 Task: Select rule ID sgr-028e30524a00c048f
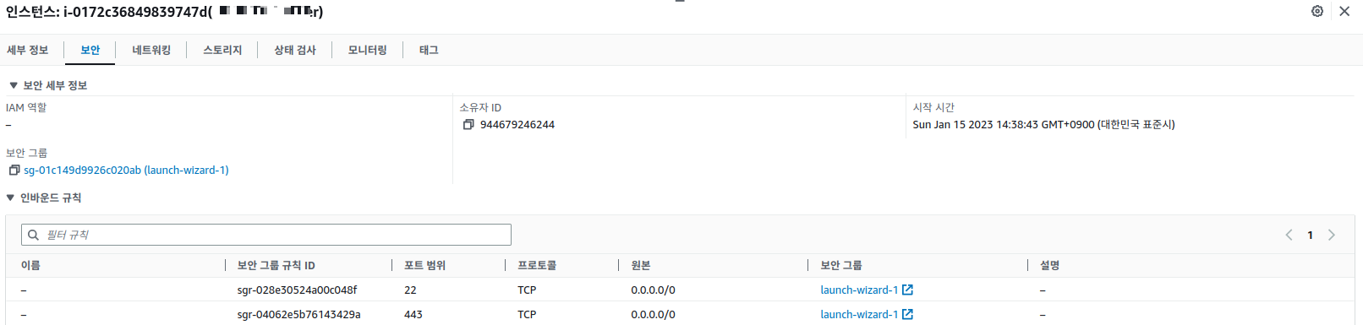[x=298, y=290]
